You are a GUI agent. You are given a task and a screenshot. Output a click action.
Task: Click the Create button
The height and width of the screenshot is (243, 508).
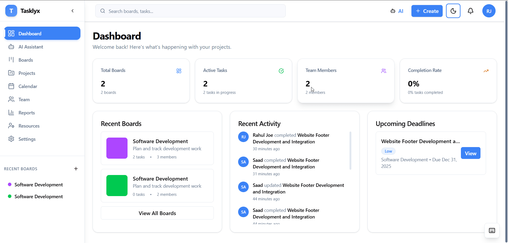[x=427, y=11]
